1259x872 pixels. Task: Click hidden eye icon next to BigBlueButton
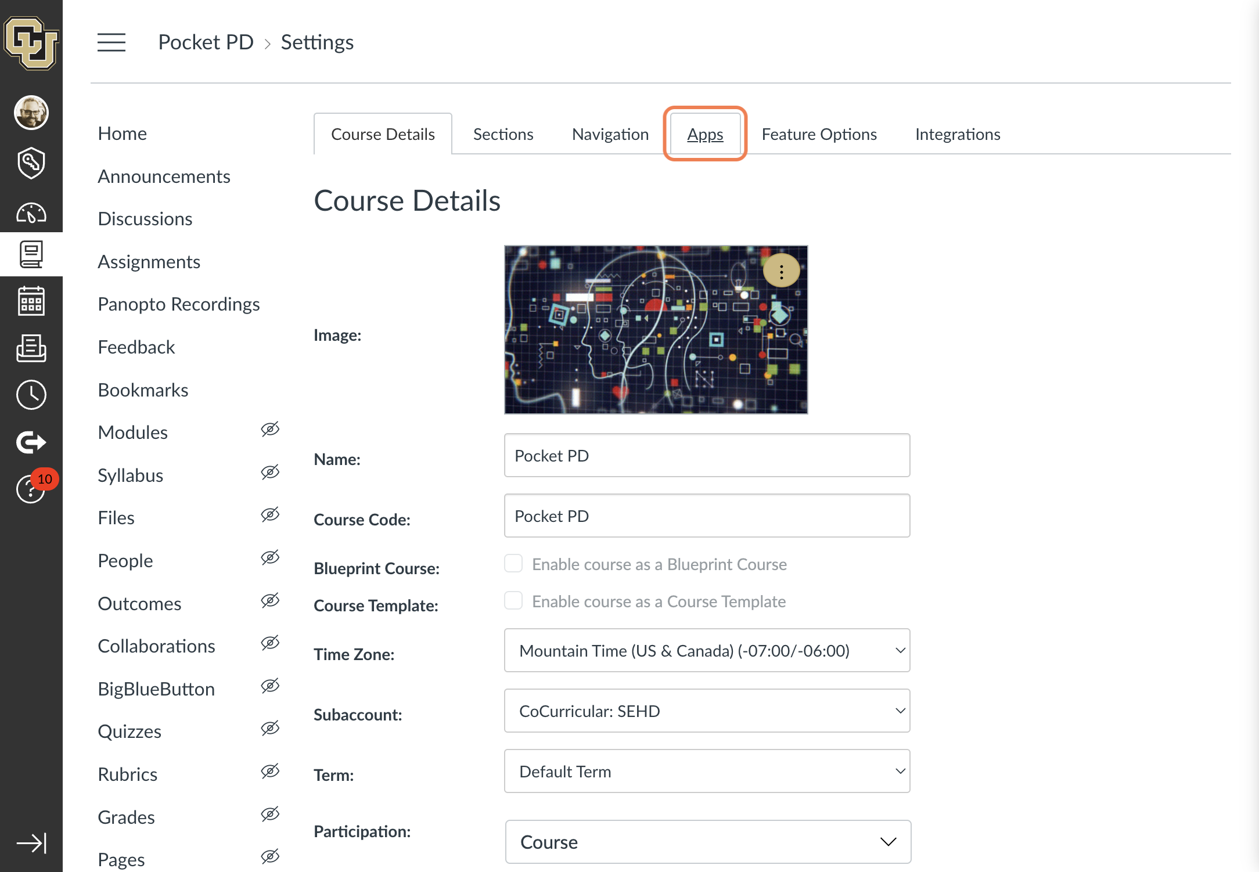coord(270,686)
